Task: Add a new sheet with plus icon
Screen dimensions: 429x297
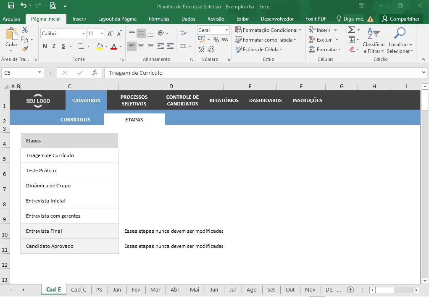Action: point(350,290)
